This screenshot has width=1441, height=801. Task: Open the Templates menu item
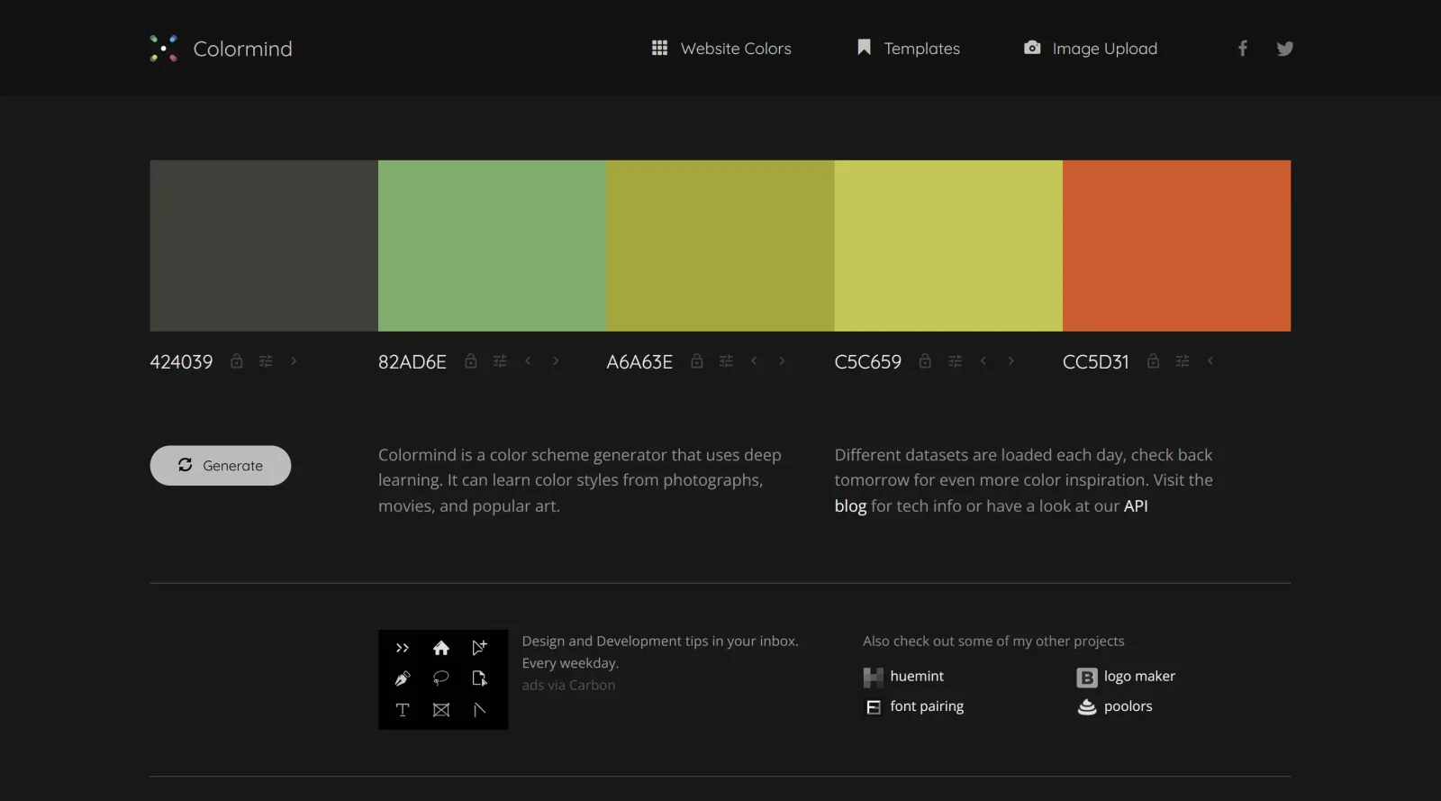click(x=908, y=49)
